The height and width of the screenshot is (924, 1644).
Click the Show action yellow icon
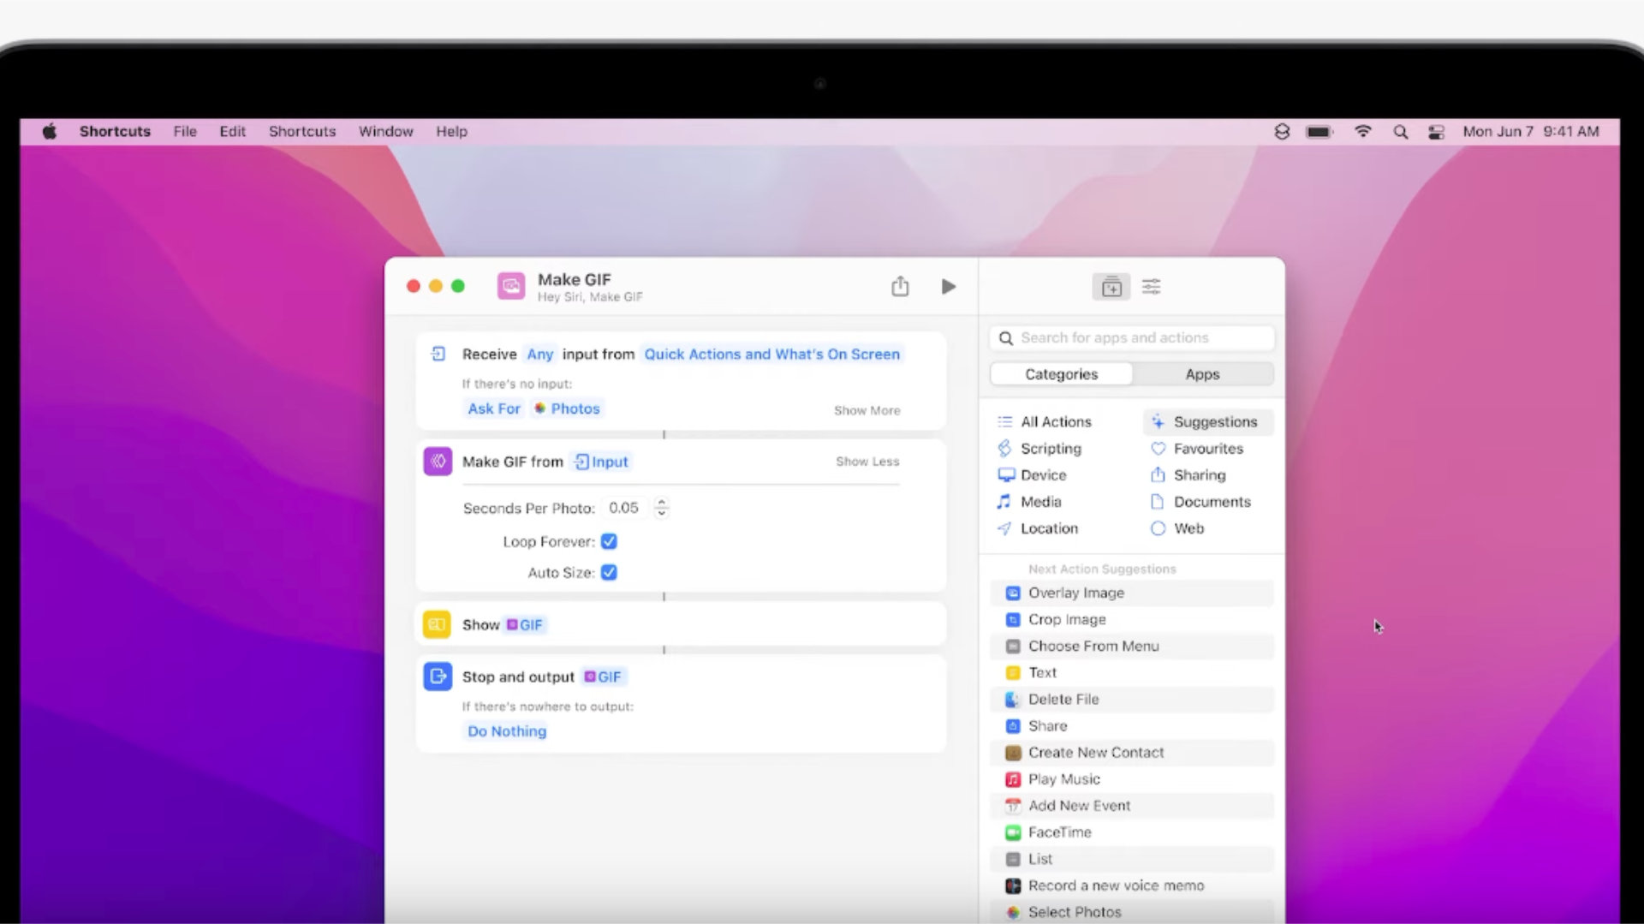click(x=437, y=624)
